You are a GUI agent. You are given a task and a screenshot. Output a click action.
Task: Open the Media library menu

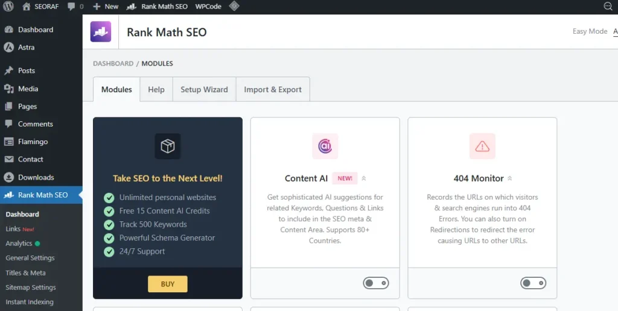(28, 89)
